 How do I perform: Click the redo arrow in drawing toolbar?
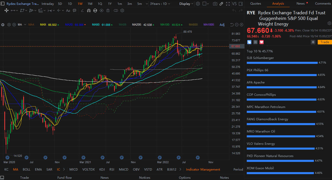[241, 10]
